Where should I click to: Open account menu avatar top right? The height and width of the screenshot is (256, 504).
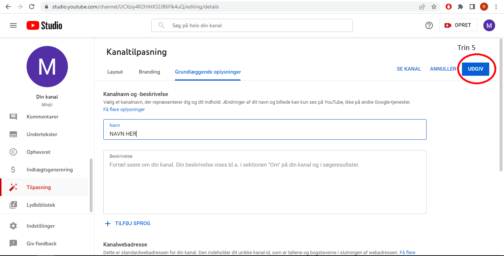click(x=489, y=25)
